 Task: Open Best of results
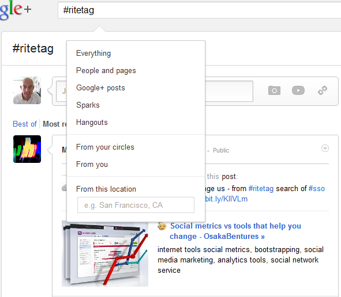(25, 124)
